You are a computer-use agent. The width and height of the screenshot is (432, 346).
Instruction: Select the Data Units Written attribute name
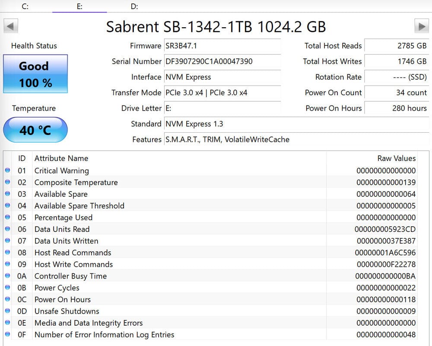67,241
